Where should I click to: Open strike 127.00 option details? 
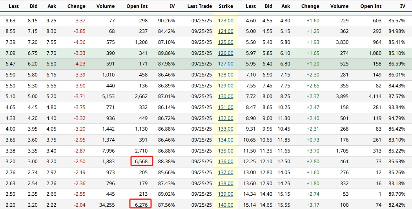click(x=225, y=64)
